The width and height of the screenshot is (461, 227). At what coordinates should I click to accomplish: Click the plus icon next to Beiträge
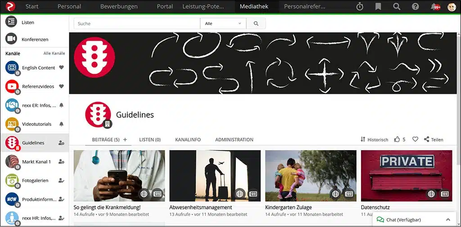tap(125, 140)
